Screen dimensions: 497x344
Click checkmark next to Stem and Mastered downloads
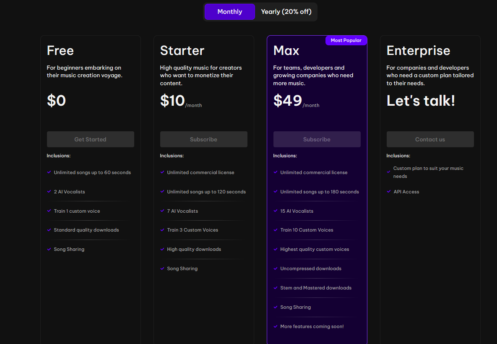pos(276,288)
